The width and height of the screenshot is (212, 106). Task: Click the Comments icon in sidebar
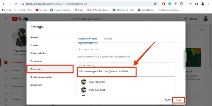pos(6,86)
